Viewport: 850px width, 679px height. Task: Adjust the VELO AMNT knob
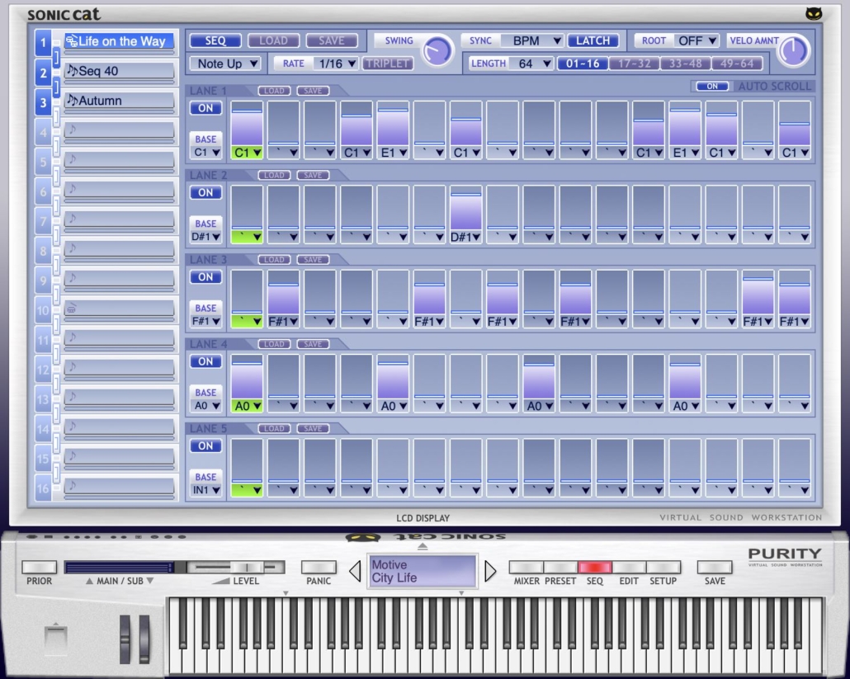[792, 50]
